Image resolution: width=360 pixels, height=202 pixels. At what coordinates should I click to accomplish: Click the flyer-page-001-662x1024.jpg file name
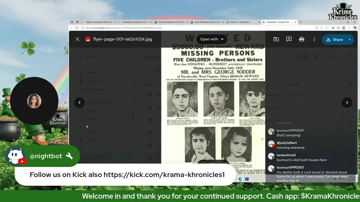[123, 39]
